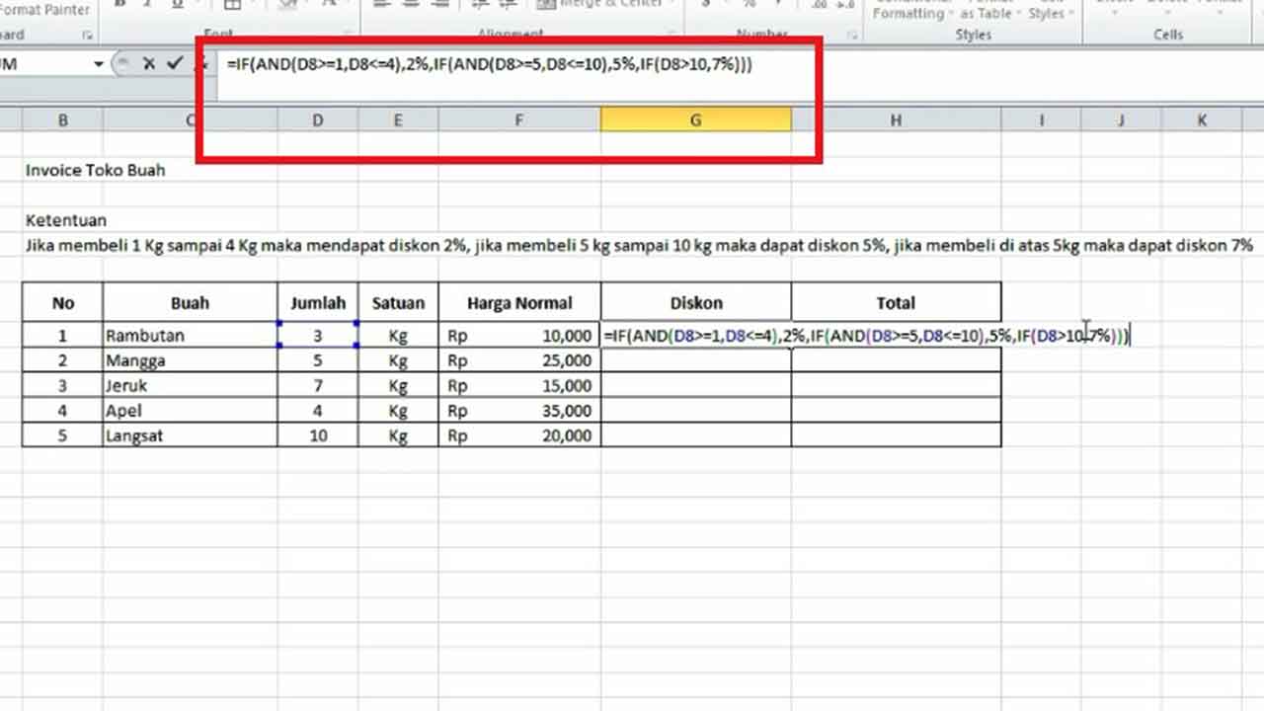This screenshot has height=711, width=1264.
Task: Click inside the Name Box field
Action: [x=44, y=64]
